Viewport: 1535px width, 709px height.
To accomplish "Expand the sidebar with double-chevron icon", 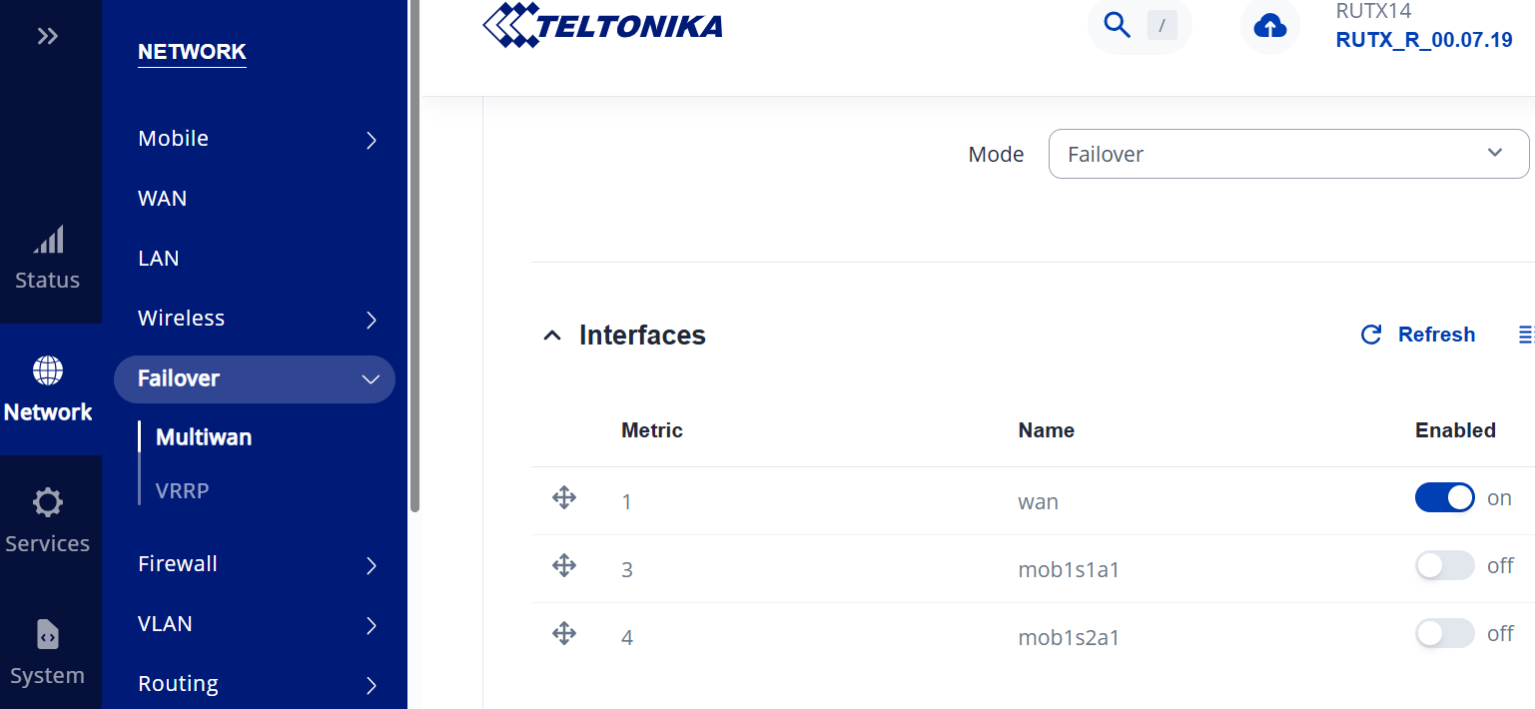I will 47,37.
